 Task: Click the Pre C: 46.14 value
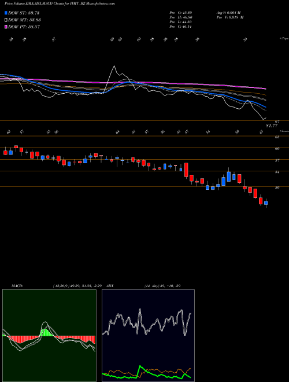click(181, 27)
